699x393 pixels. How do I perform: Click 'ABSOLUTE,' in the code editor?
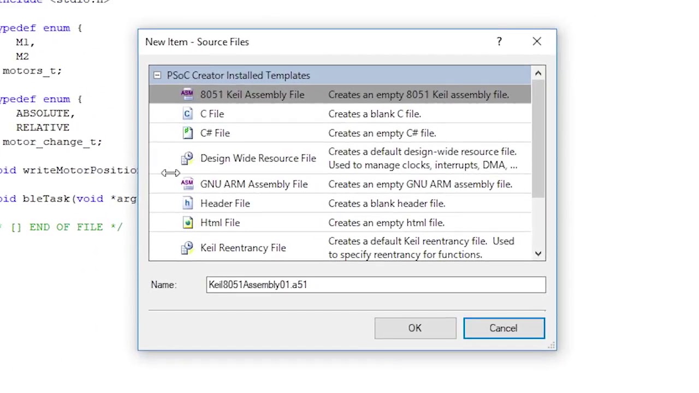[x=45, y=113]
